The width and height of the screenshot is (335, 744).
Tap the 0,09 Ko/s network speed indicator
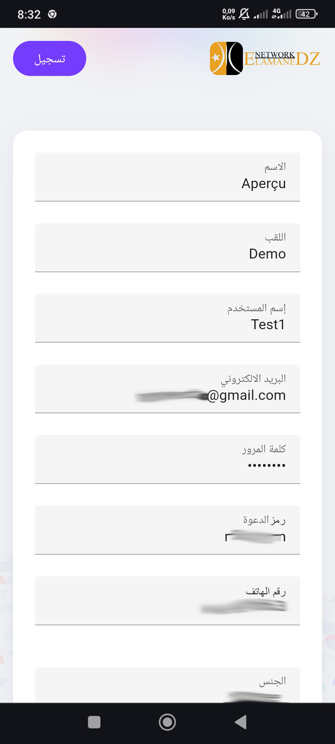(229, 14)
